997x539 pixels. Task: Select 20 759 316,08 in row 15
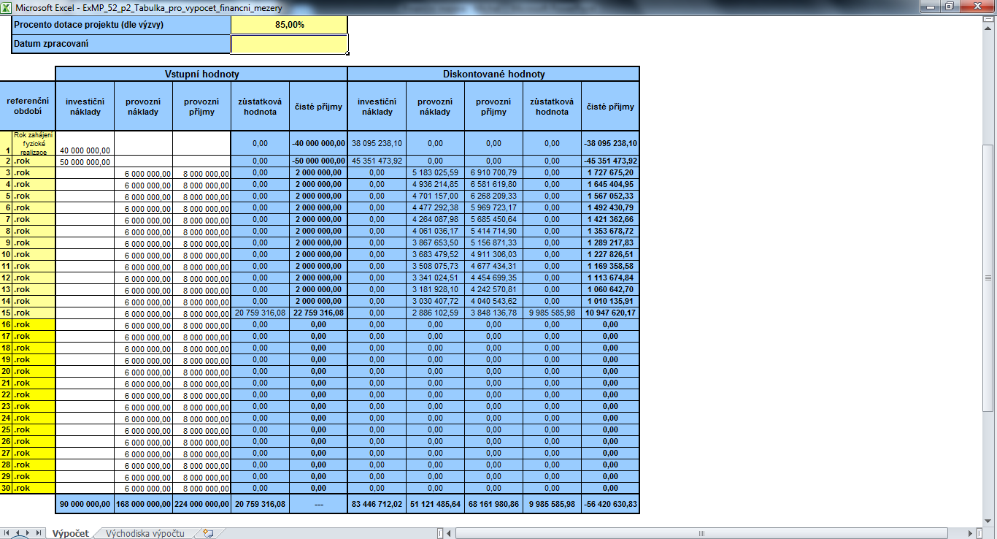click(260, 313)
